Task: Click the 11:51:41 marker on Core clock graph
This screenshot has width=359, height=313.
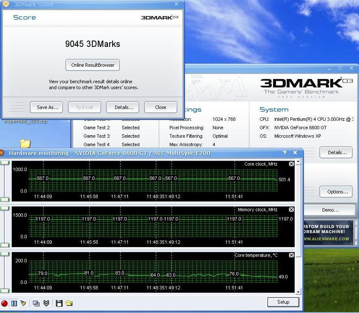Action: click(x=234, y=196)
